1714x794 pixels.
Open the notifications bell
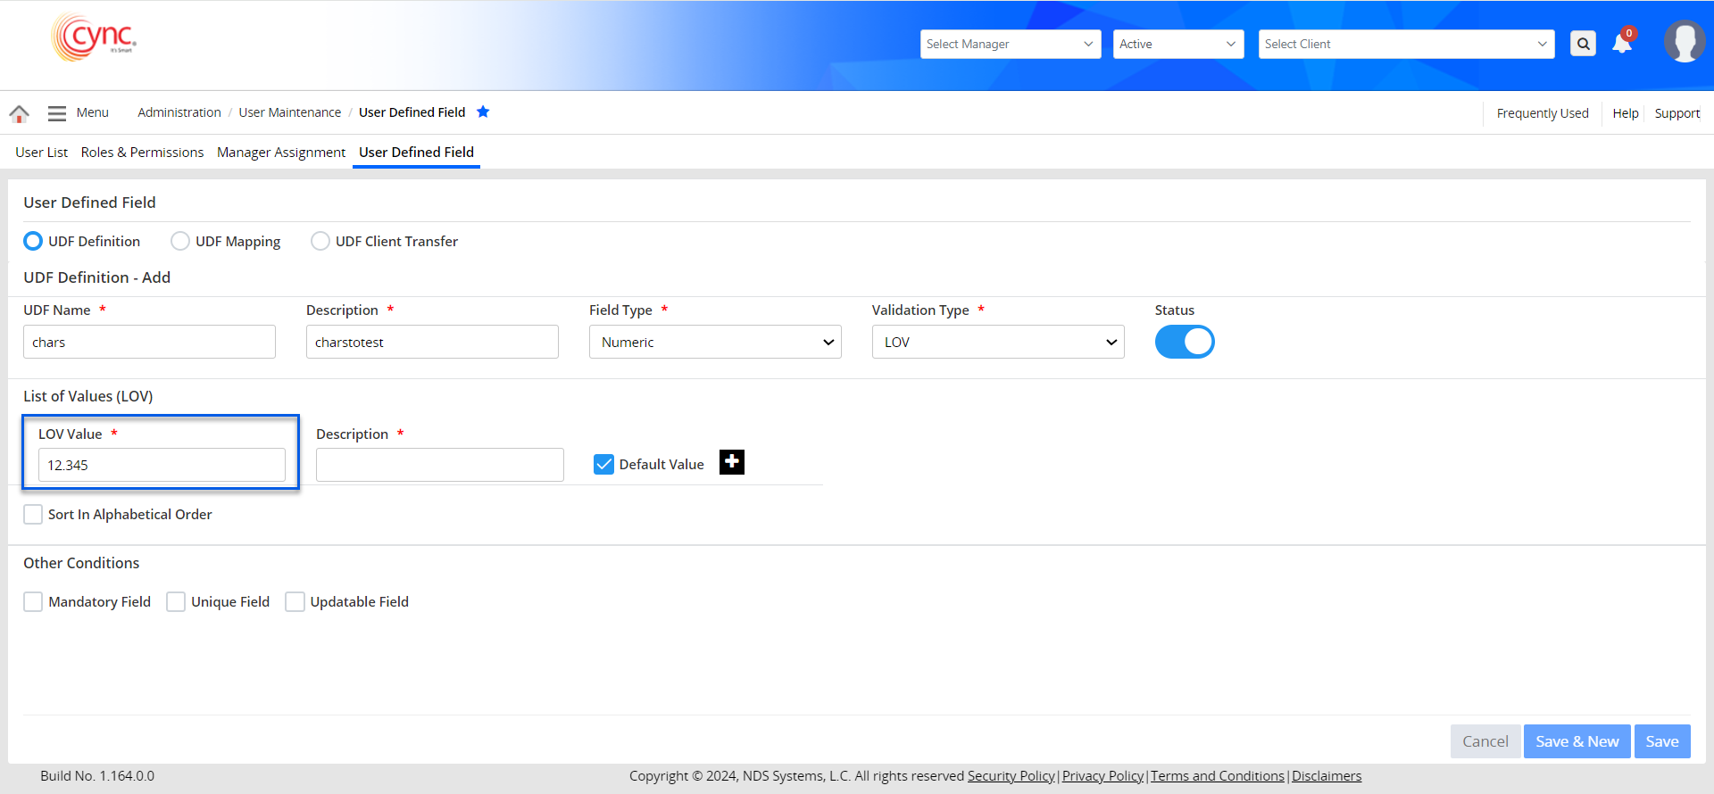tap(1622, 44)
